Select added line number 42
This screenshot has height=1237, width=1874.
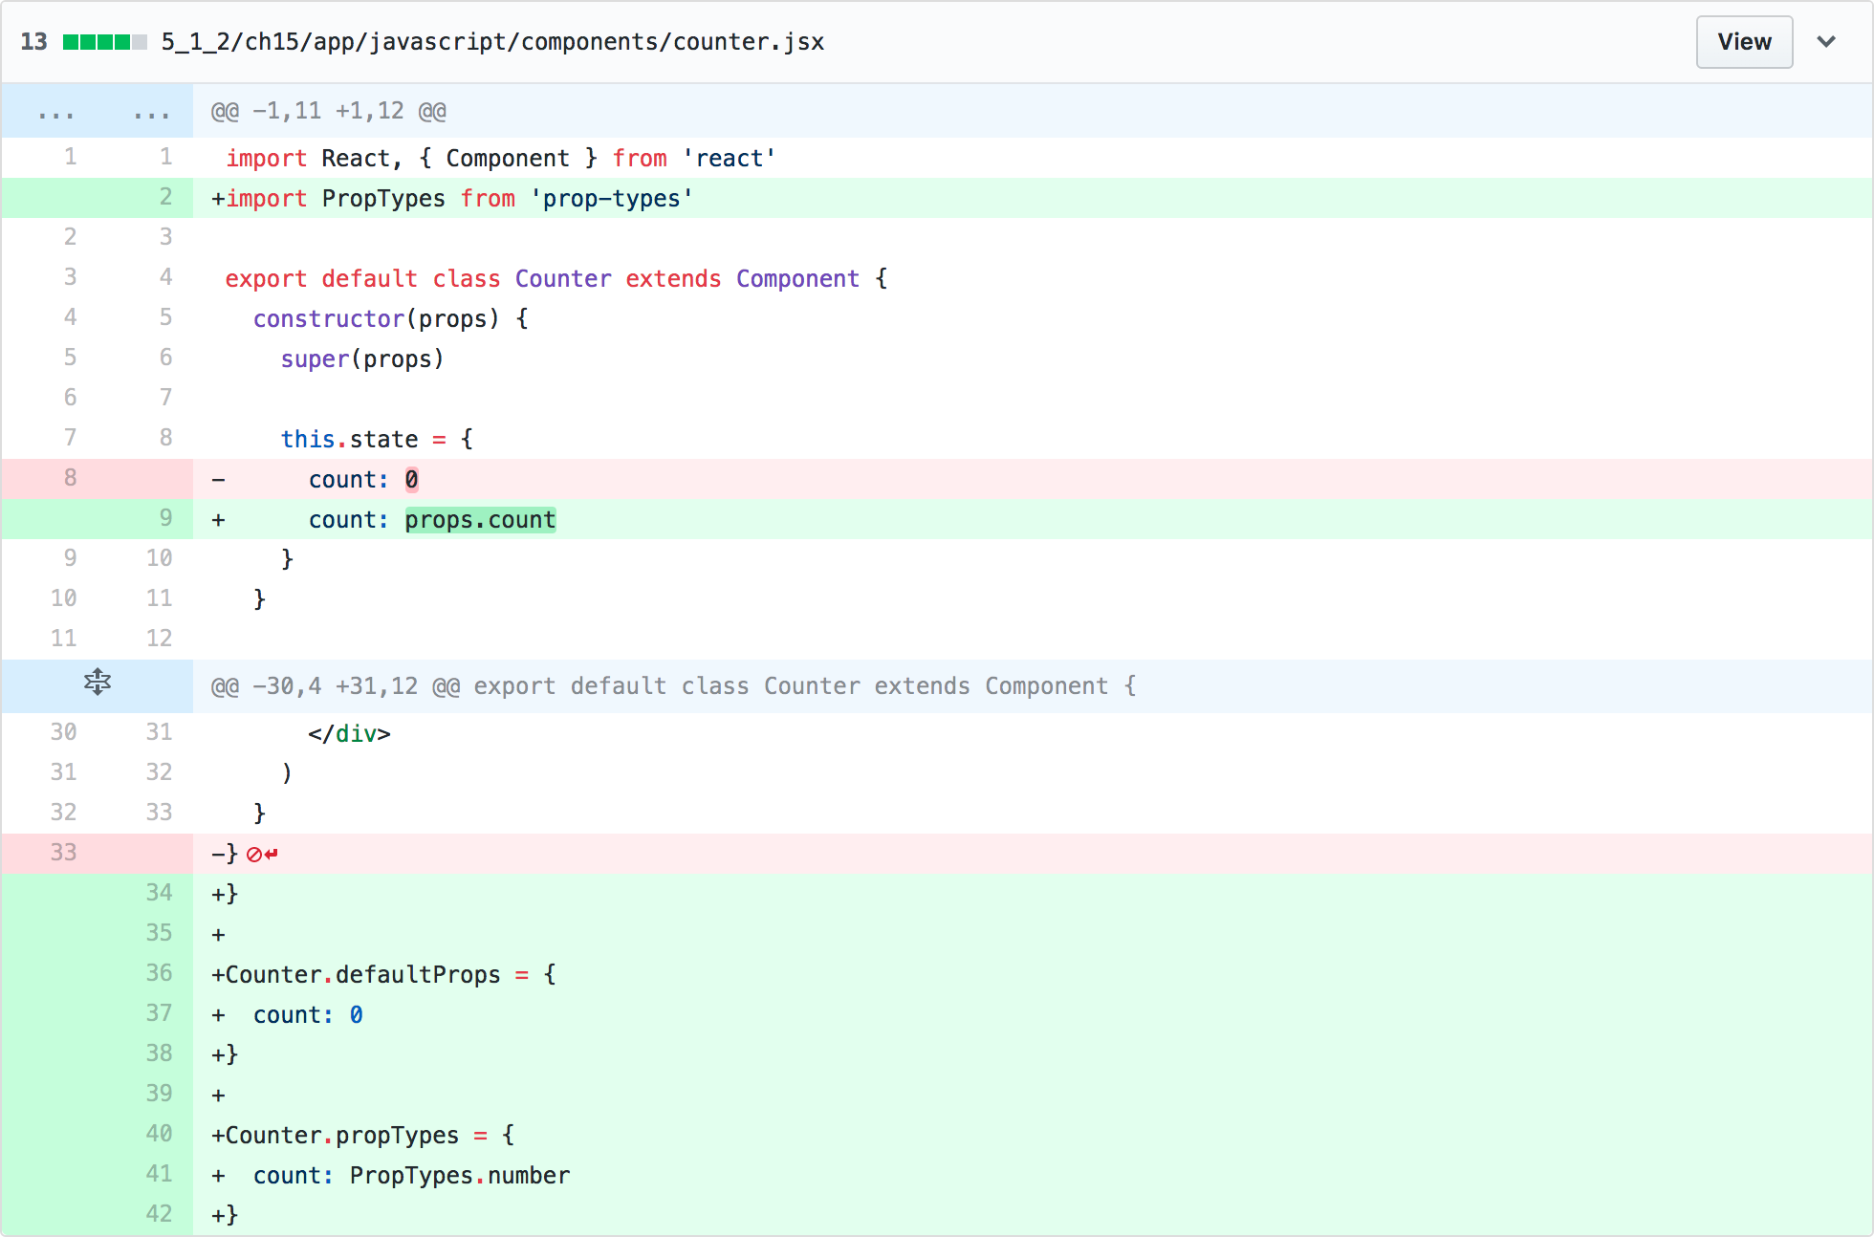coord(159,1214)
